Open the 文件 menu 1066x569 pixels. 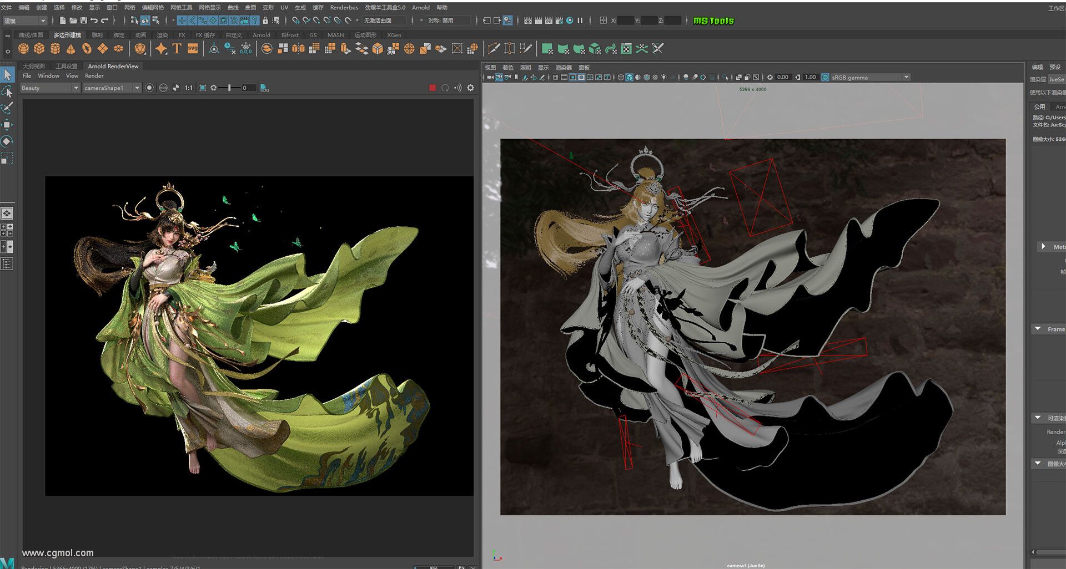pyautogui.click(x=6, y=7)
